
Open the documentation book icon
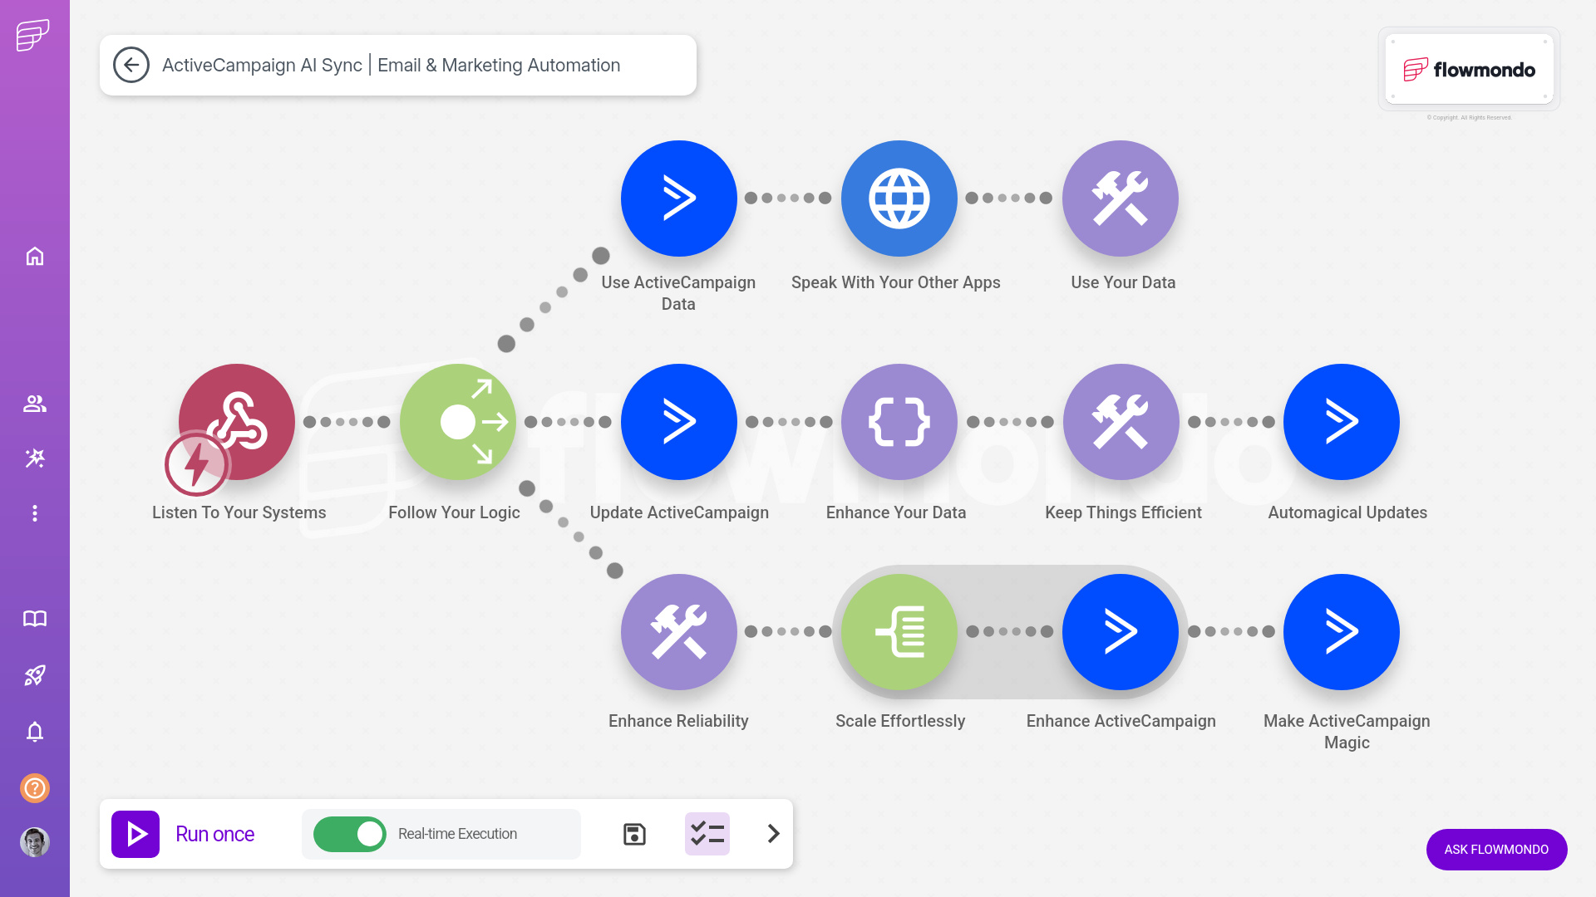pyautogui.click(x=35, y=619)
